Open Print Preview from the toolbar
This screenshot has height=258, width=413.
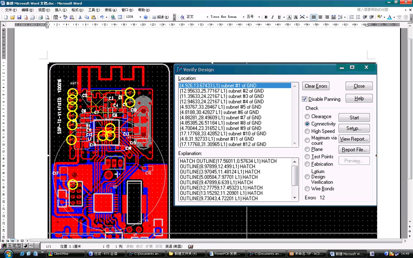[47, 17]
